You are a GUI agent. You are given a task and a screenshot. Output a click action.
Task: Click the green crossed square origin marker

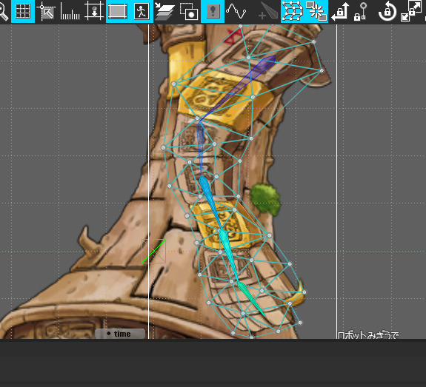coord(154,251)
